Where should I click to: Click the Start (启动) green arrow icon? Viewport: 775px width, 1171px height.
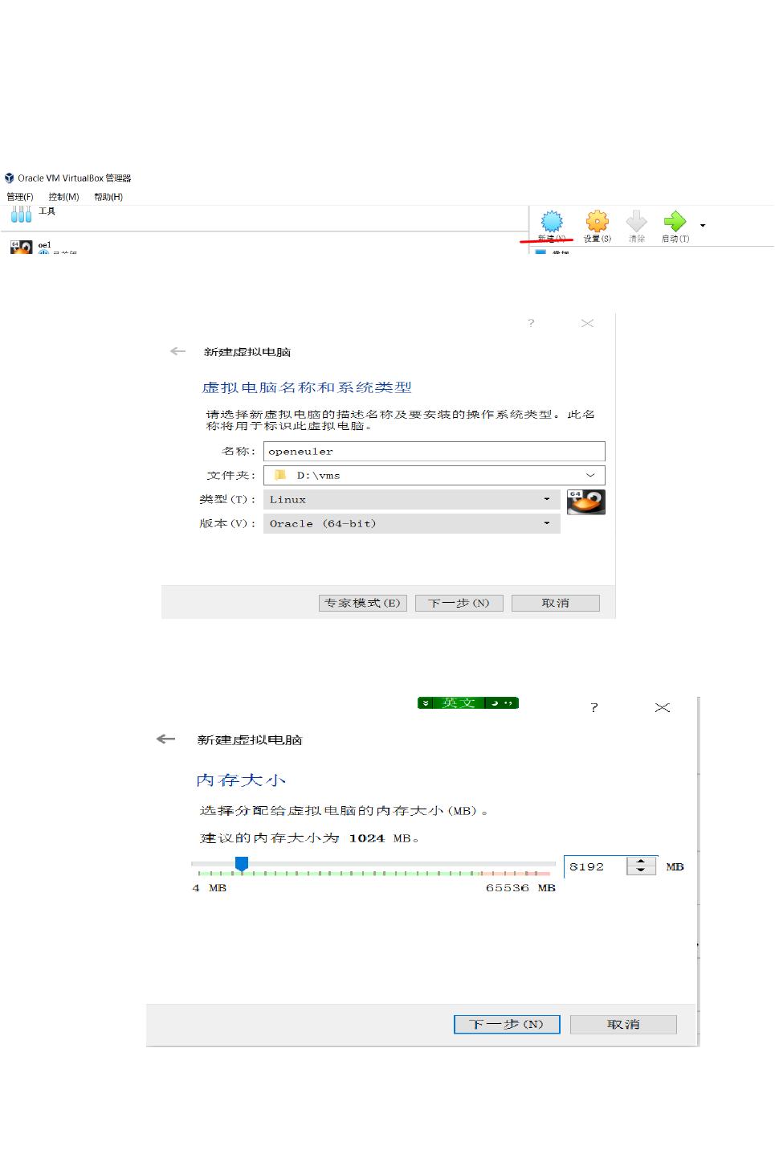[x=675, y=222]
